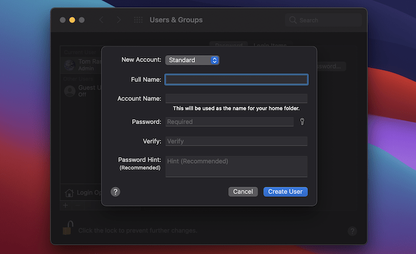The height and width of the screenshot is (254, 416).
Task: Open Login Options house icon
Action: point(70,192)
